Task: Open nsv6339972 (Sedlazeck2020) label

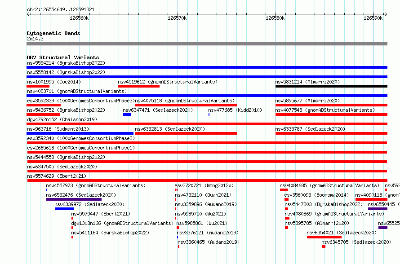Action: [89, 204]
